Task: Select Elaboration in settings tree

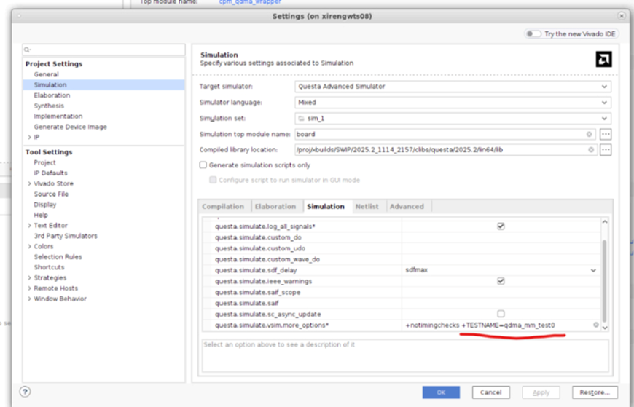Action: tap(52, 95)
